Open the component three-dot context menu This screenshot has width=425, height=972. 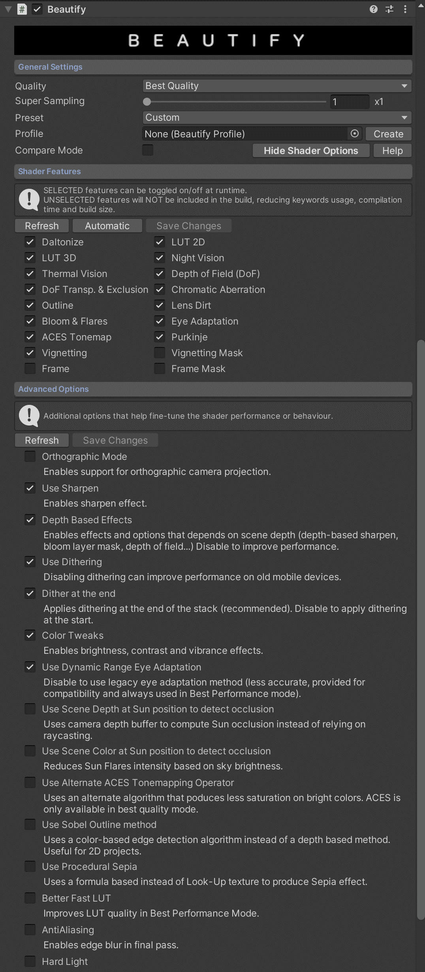coord(405,9)
